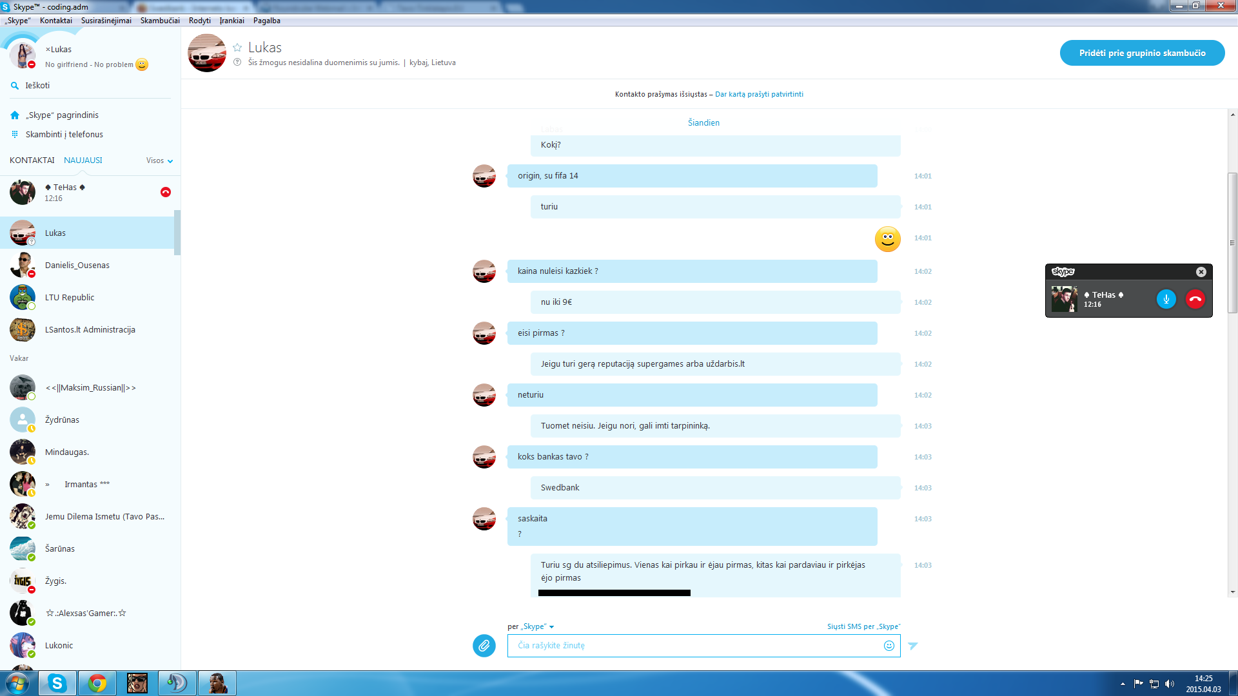
Task: Click Pridėti prie grupinio skambučio button
Action: [x=1142, y=53]
